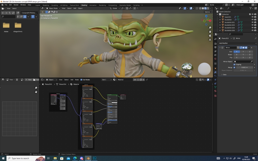Open the World properties tab icon
The height and width of the screenshot is (161, 258).
(x=215, y=59)
